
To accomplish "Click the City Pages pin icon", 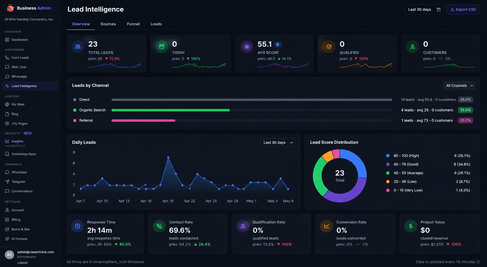I will coord(7,124).
